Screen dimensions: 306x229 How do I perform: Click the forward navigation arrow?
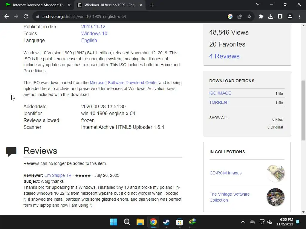coord(16,17)
